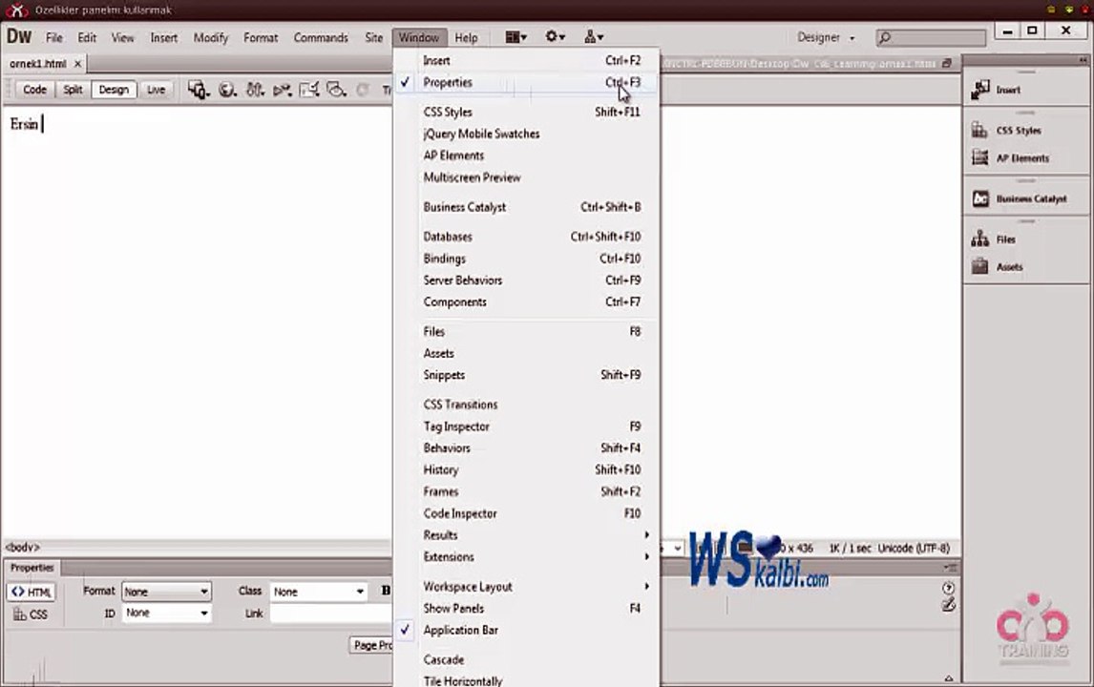The height and width of the screenshot is (687, 1094).
Task: Click Preview in Browser globe icon
Action: (227, 90)
